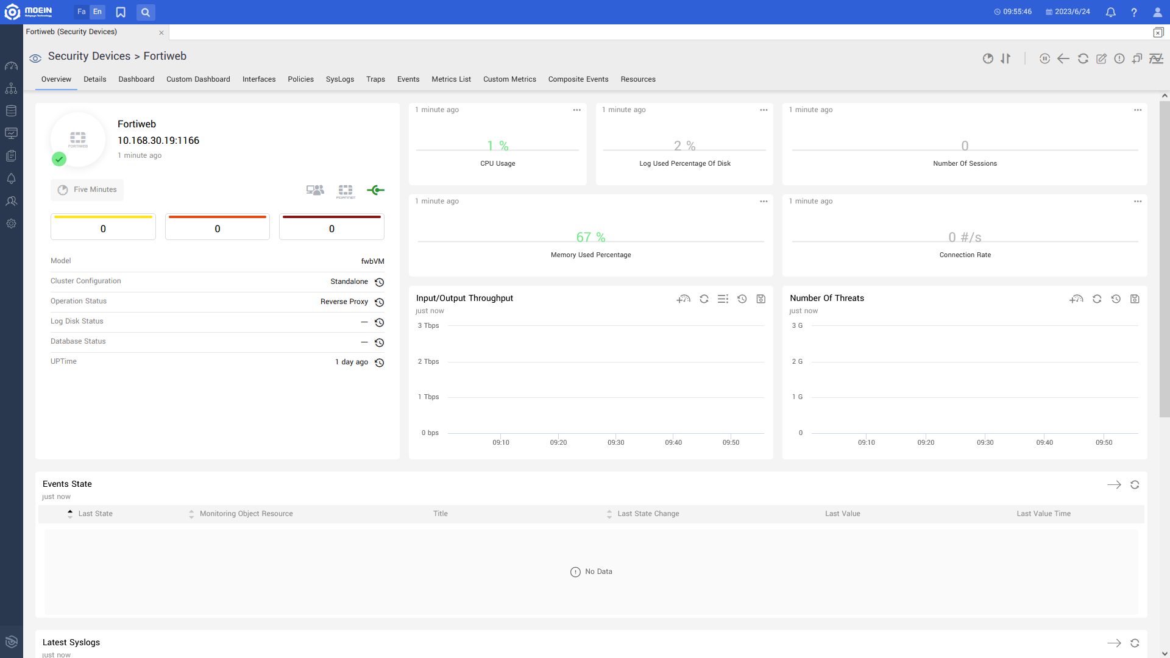Open the Composite Events tab
Viewport: 1170px width, 658px height.
point(578,79)
